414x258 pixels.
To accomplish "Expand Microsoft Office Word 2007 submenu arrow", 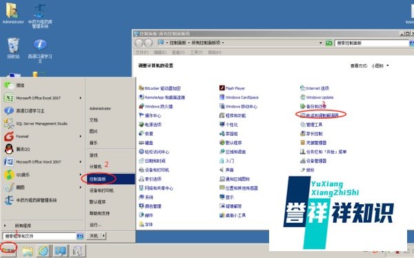I will click(x=81, y=161).
